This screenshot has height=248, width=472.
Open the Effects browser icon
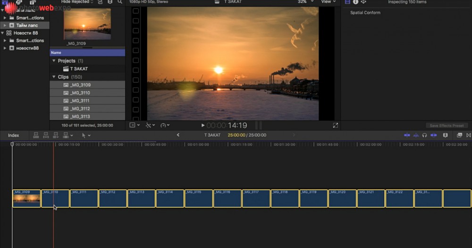(x=460, y=136)
